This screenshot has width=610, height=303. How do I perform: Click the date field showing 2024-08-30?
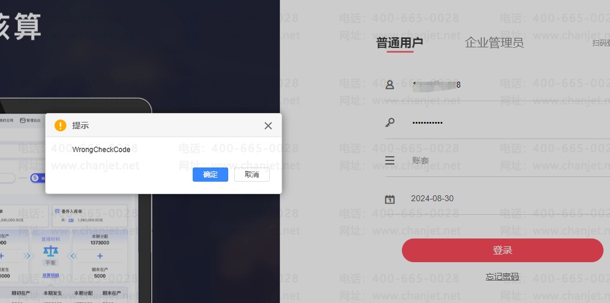click(x=497, y=198)
